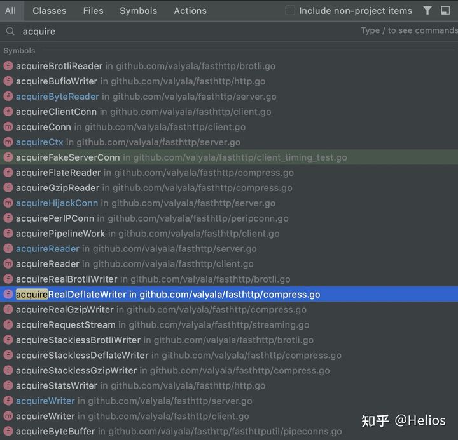Click the open in tool window icon
Screen dimensions: 458x440
[x=445, y=11]
